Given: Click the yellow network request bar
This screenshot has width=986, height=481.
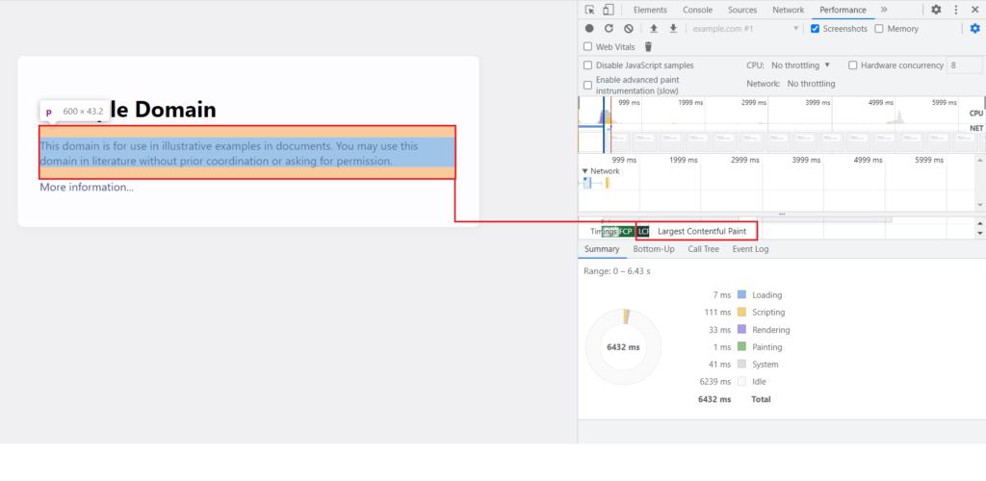Looking at the screenshot, I should (608, 183).
